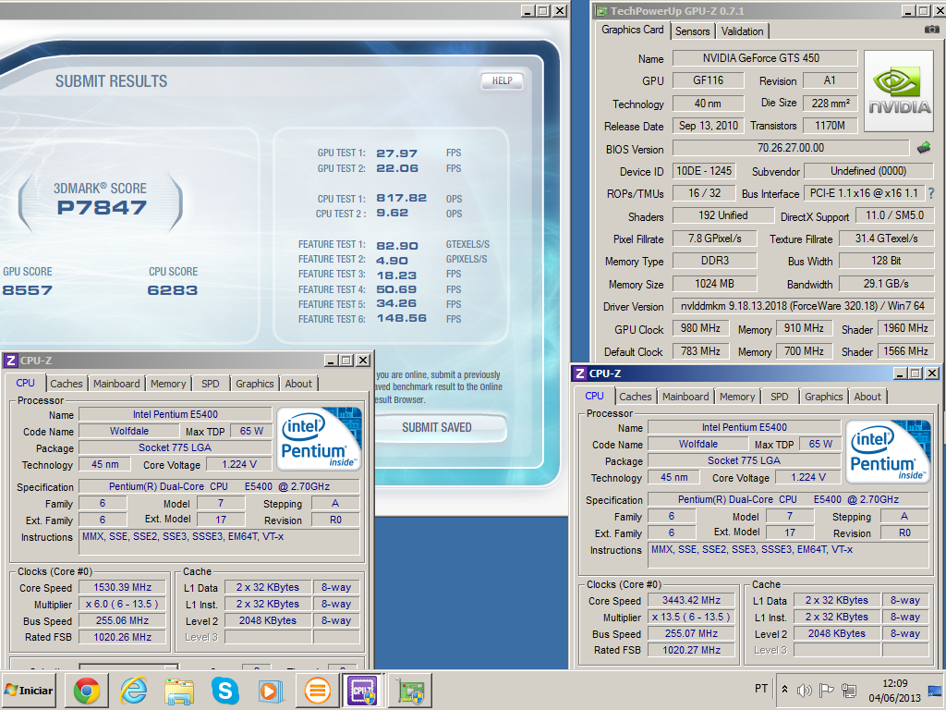Click the GPU score 8557
This screenshot has width=946, height=710.
point(27,289)
